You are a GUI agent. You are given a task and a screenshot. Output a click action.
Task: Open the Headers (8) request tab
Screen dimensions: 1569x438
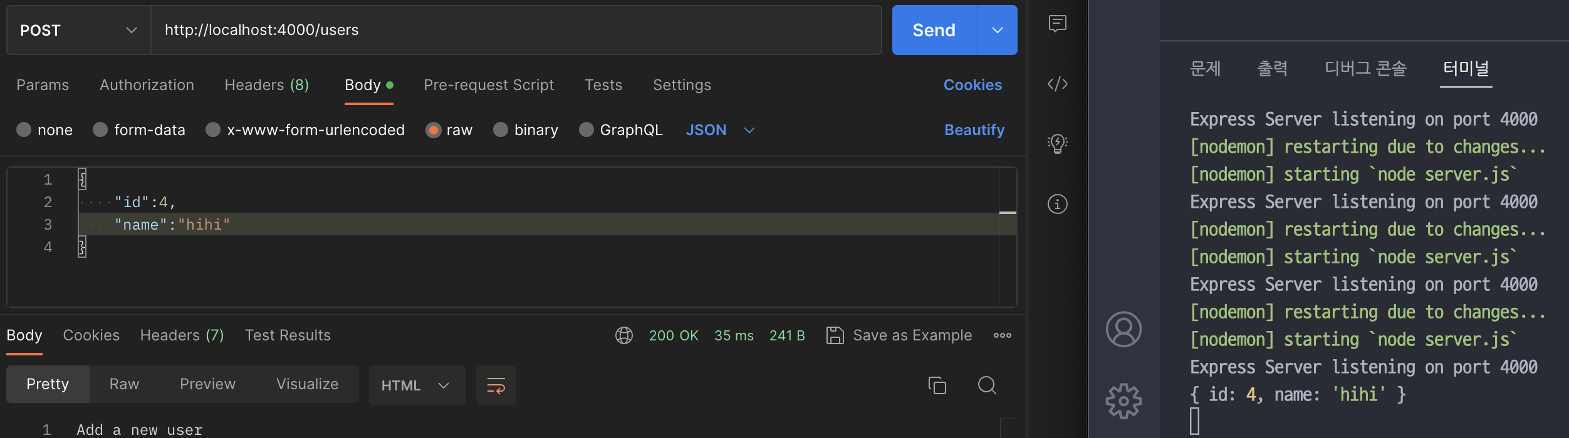click(267, 85)
